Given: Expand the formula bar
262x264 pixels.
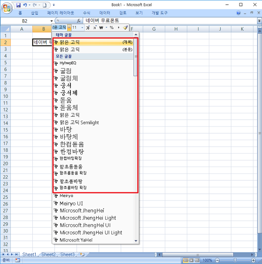Looking at the screenshot, I should tap(259, 21).
